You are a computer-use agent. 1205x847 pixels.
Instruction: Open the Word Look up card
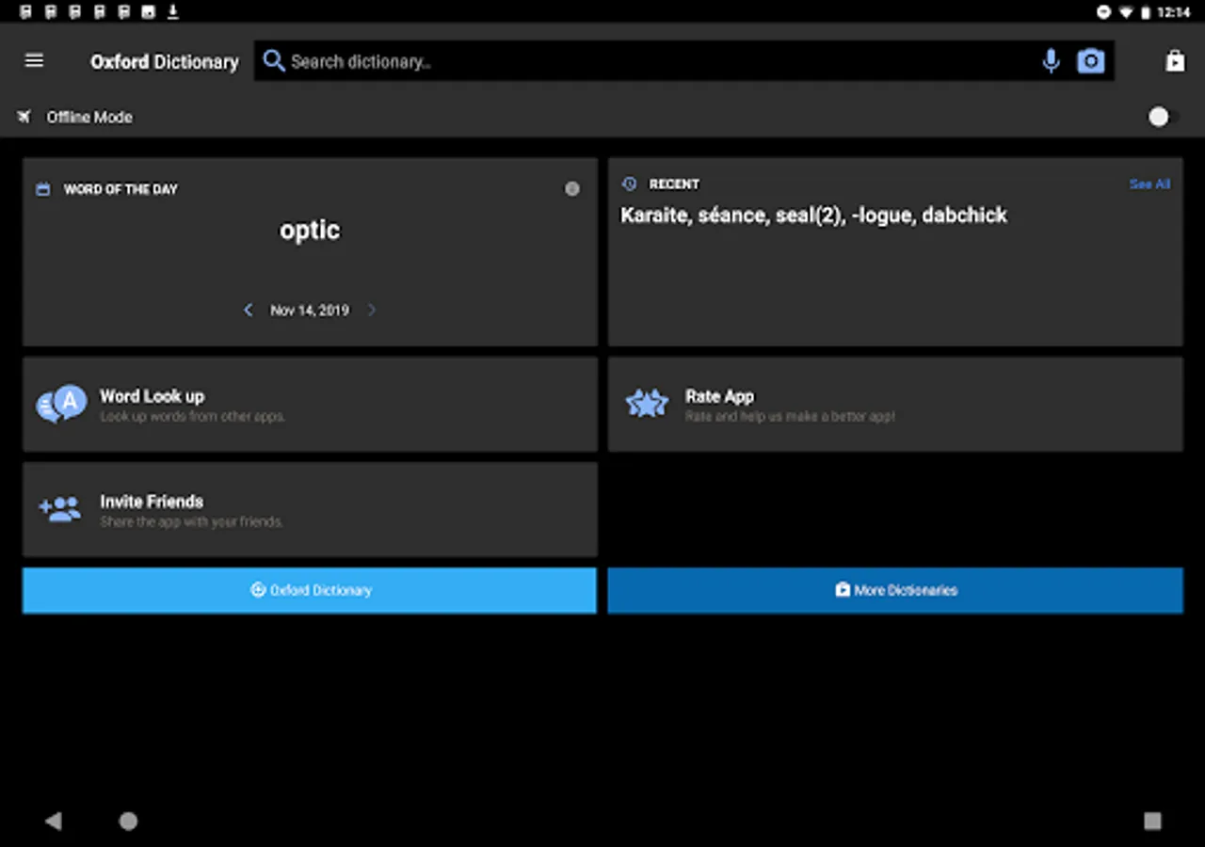(310, 405)
